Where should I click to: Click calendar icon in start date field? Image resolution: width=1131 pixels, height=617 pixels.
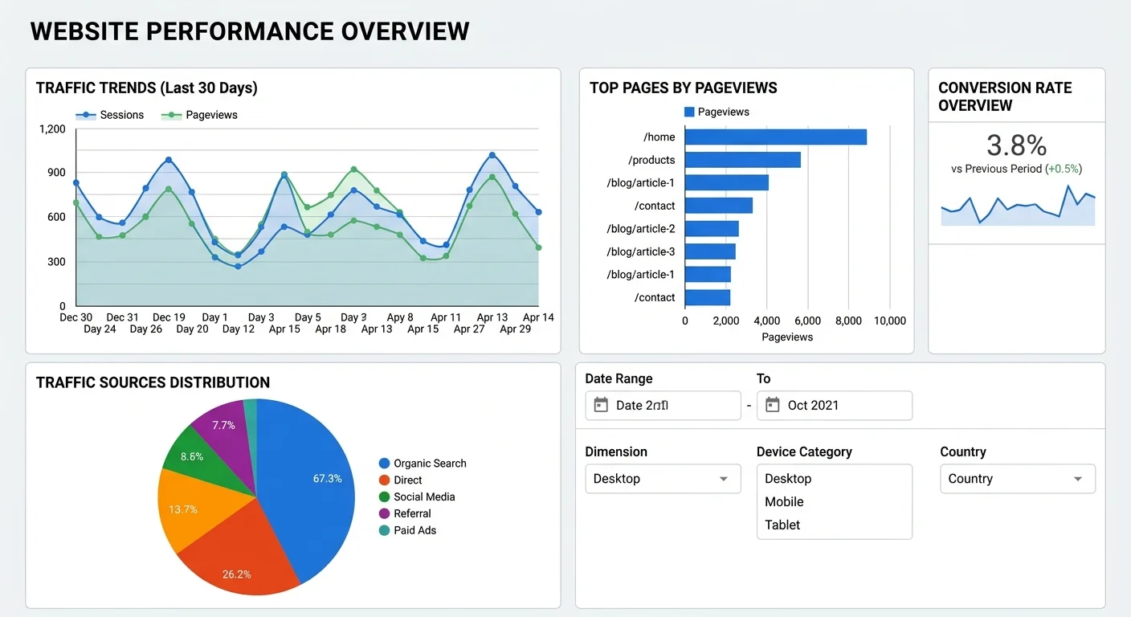pos(601,405)
